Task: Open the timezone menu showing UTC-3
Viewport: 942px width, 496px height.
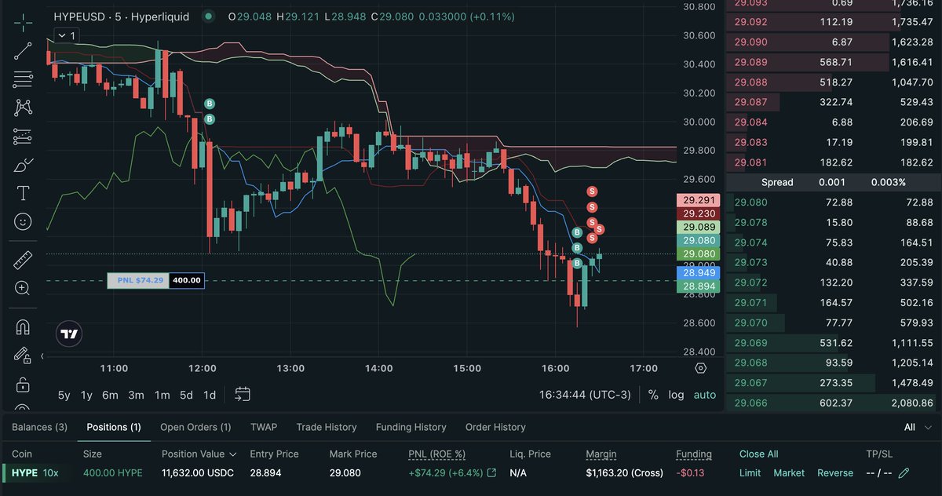Action: tap(585, 395)
